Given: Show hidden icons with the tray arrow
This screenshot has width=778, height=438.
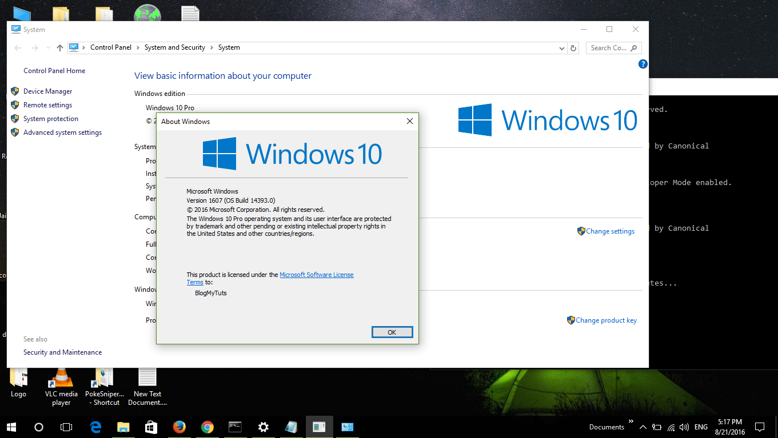Looking at the screenshot, I should 643,427.
